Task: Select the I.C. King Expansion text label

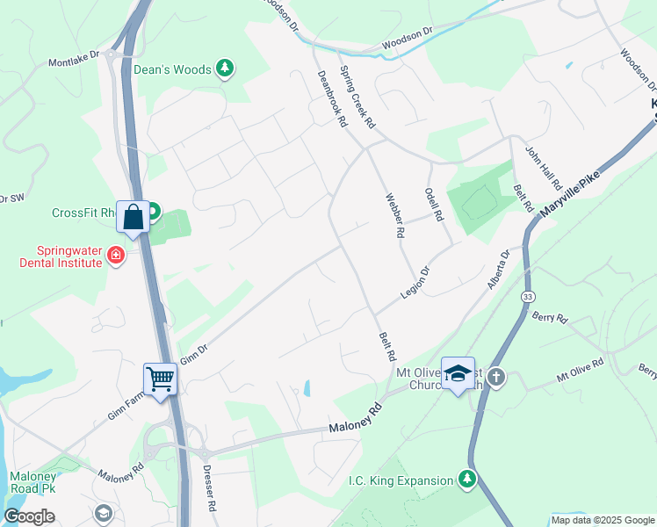Action: click(401, 481)
